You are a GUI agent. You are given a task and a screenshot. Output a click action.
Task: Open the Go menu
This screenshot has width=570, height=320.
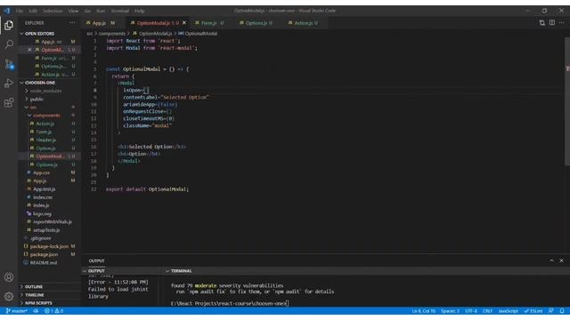click(87, 11)
